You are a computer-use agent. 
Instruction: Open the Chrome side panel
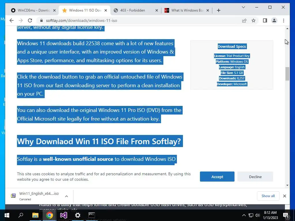[x=265, y=20]
